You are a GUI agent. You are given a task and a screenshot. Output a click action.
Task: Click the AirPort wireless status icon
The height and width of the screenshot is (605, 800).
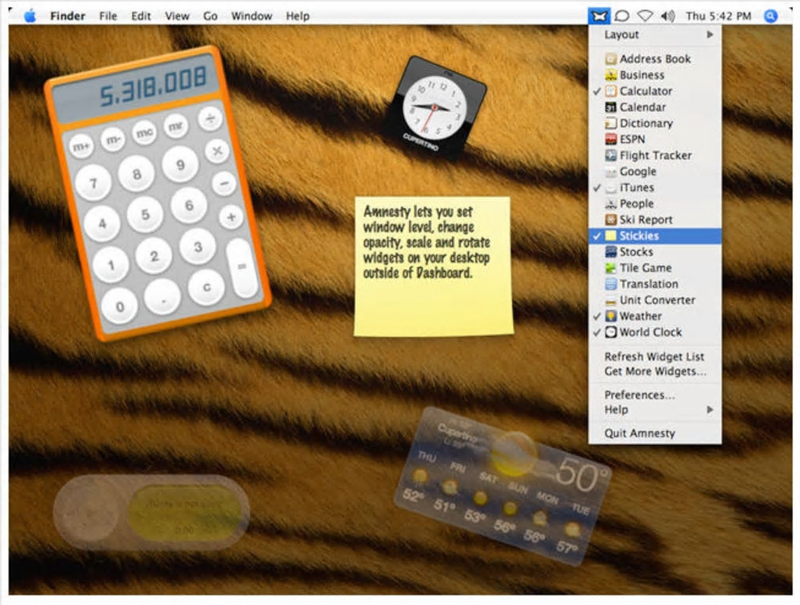(x=645, y=16)
